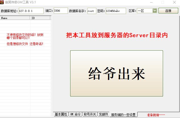Click the 密码 field showing 123456abc
The width and height of the screenshot is (180, 118).
[116, 11]
